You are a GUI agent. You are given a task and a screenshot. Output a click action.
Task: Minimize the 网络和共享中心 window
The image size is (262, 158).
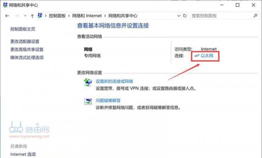point(222,5)
